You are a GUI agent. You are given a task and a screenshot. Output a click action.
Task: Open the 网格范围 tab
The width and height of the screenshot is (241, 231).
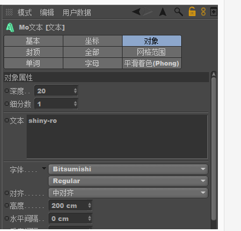tap(152, 52)
